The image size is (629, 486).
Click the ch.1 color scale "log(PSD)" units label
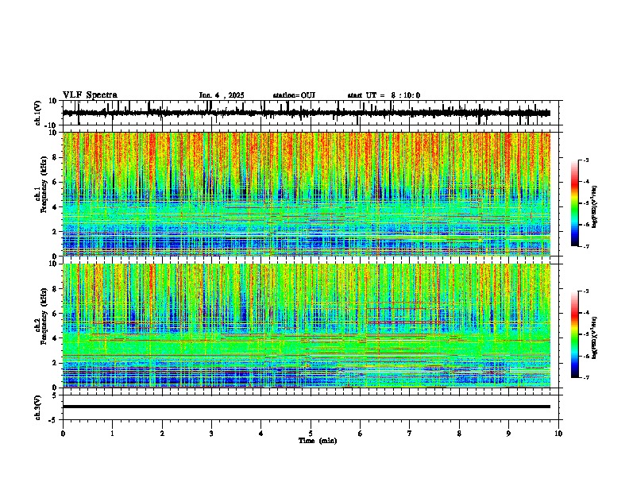coord(595,207)
